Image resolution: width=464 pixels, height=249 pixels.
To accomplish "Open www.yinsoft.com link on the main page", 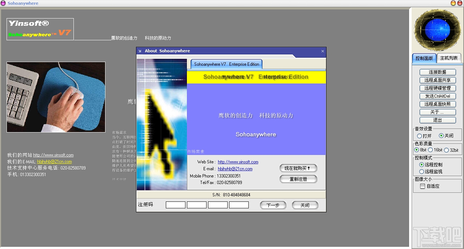I will 53,155.
